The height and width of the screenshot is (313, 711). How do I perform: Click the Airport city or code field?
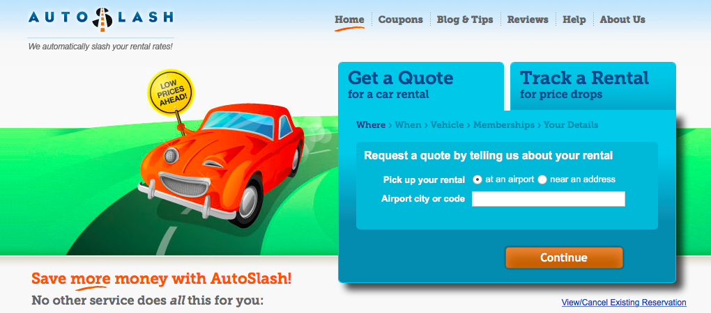(x=548, y=199)
